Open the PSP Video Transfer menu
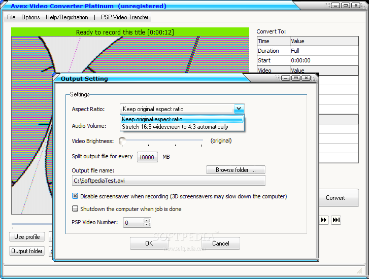 pyautogui.click(x=125, y=17)
